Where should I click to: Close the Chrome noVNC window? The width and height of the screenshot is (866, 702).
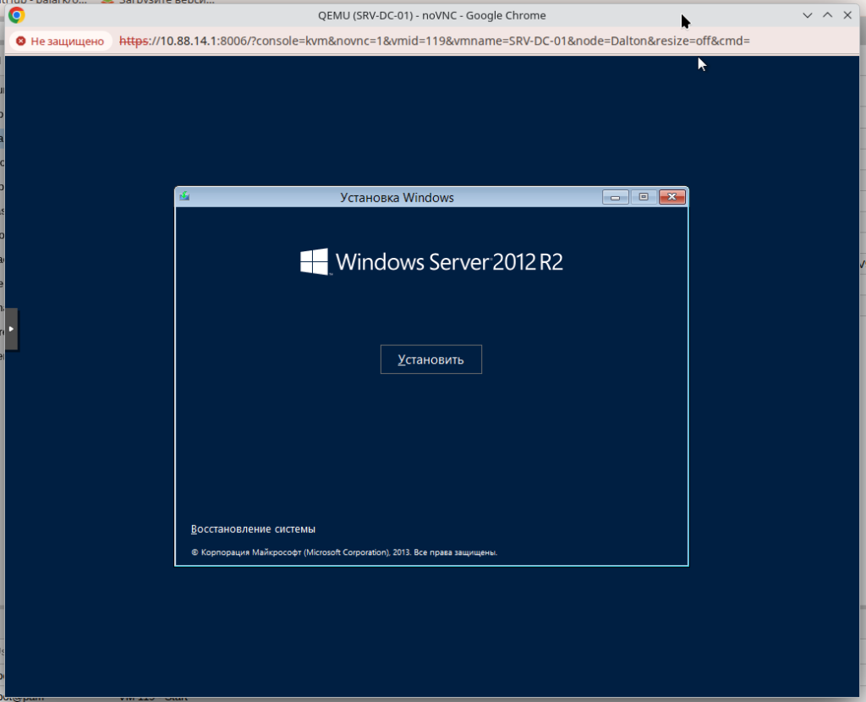[x=847, y=15]
